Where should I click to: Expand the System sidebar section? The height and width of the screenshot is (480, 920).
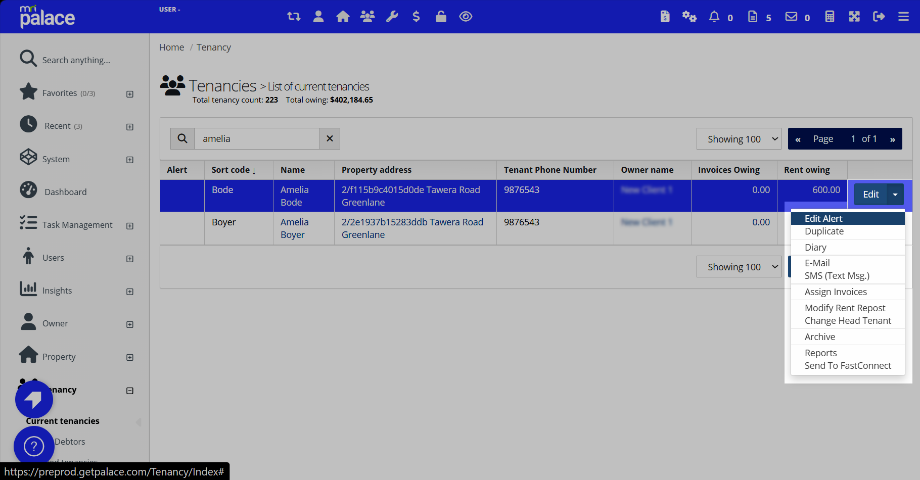click(130, 160)
